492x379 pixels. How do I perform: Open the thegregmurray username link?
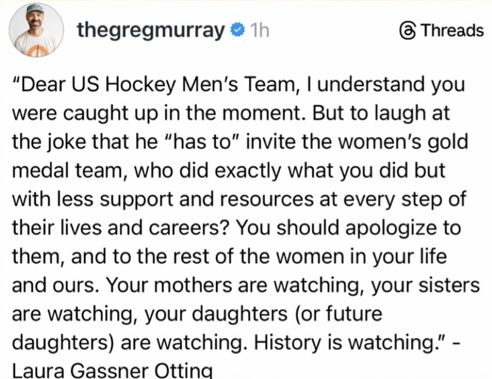[x=152, y=31]
